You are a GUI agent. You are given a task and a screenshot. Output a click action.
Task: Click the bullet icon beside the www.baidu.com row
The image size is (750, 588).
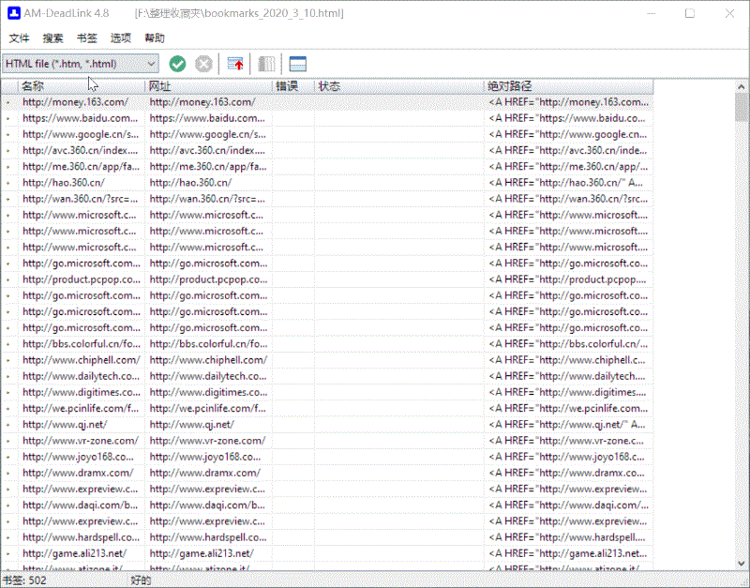(8, 118)
